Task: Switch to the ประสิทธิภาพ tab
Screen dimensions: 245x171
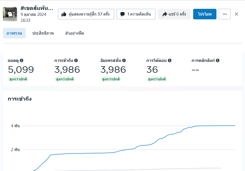Action: [x=43, y=33]
